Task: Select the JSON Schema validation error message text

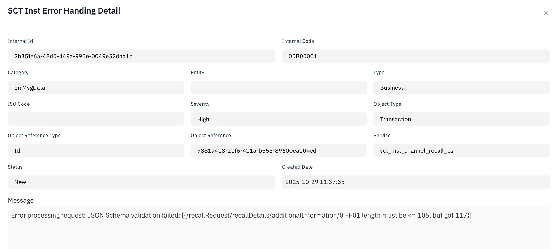Action: 241,215
